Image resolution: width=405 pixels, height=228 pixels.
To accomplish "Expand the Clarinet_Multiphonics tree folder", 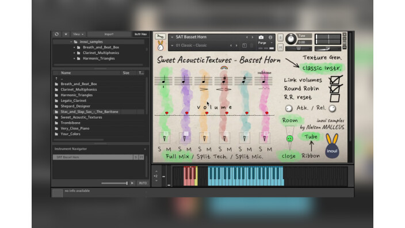I will point(74,53).
